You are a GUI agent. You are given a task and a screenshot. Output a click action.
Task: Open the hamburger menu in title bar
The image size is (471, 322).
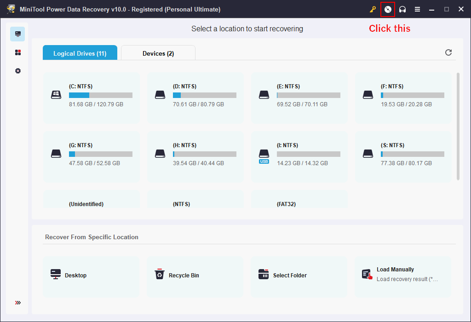417,9
